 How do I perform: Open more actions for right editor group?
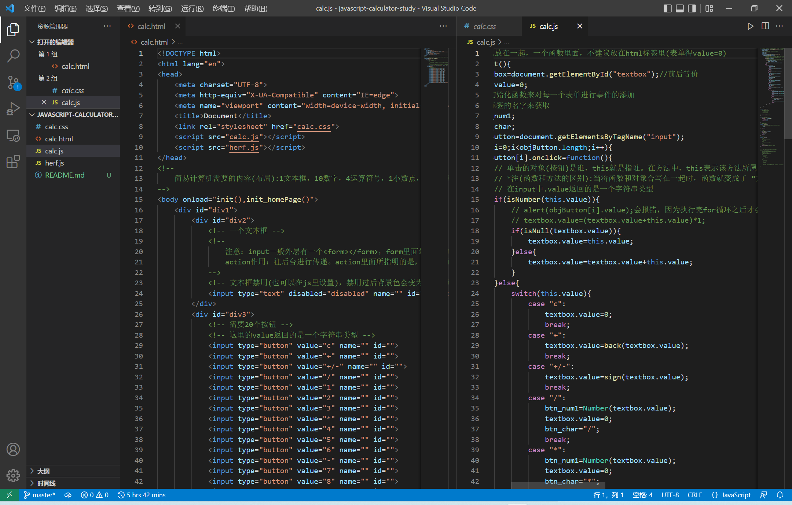click(x=780, y=26)
